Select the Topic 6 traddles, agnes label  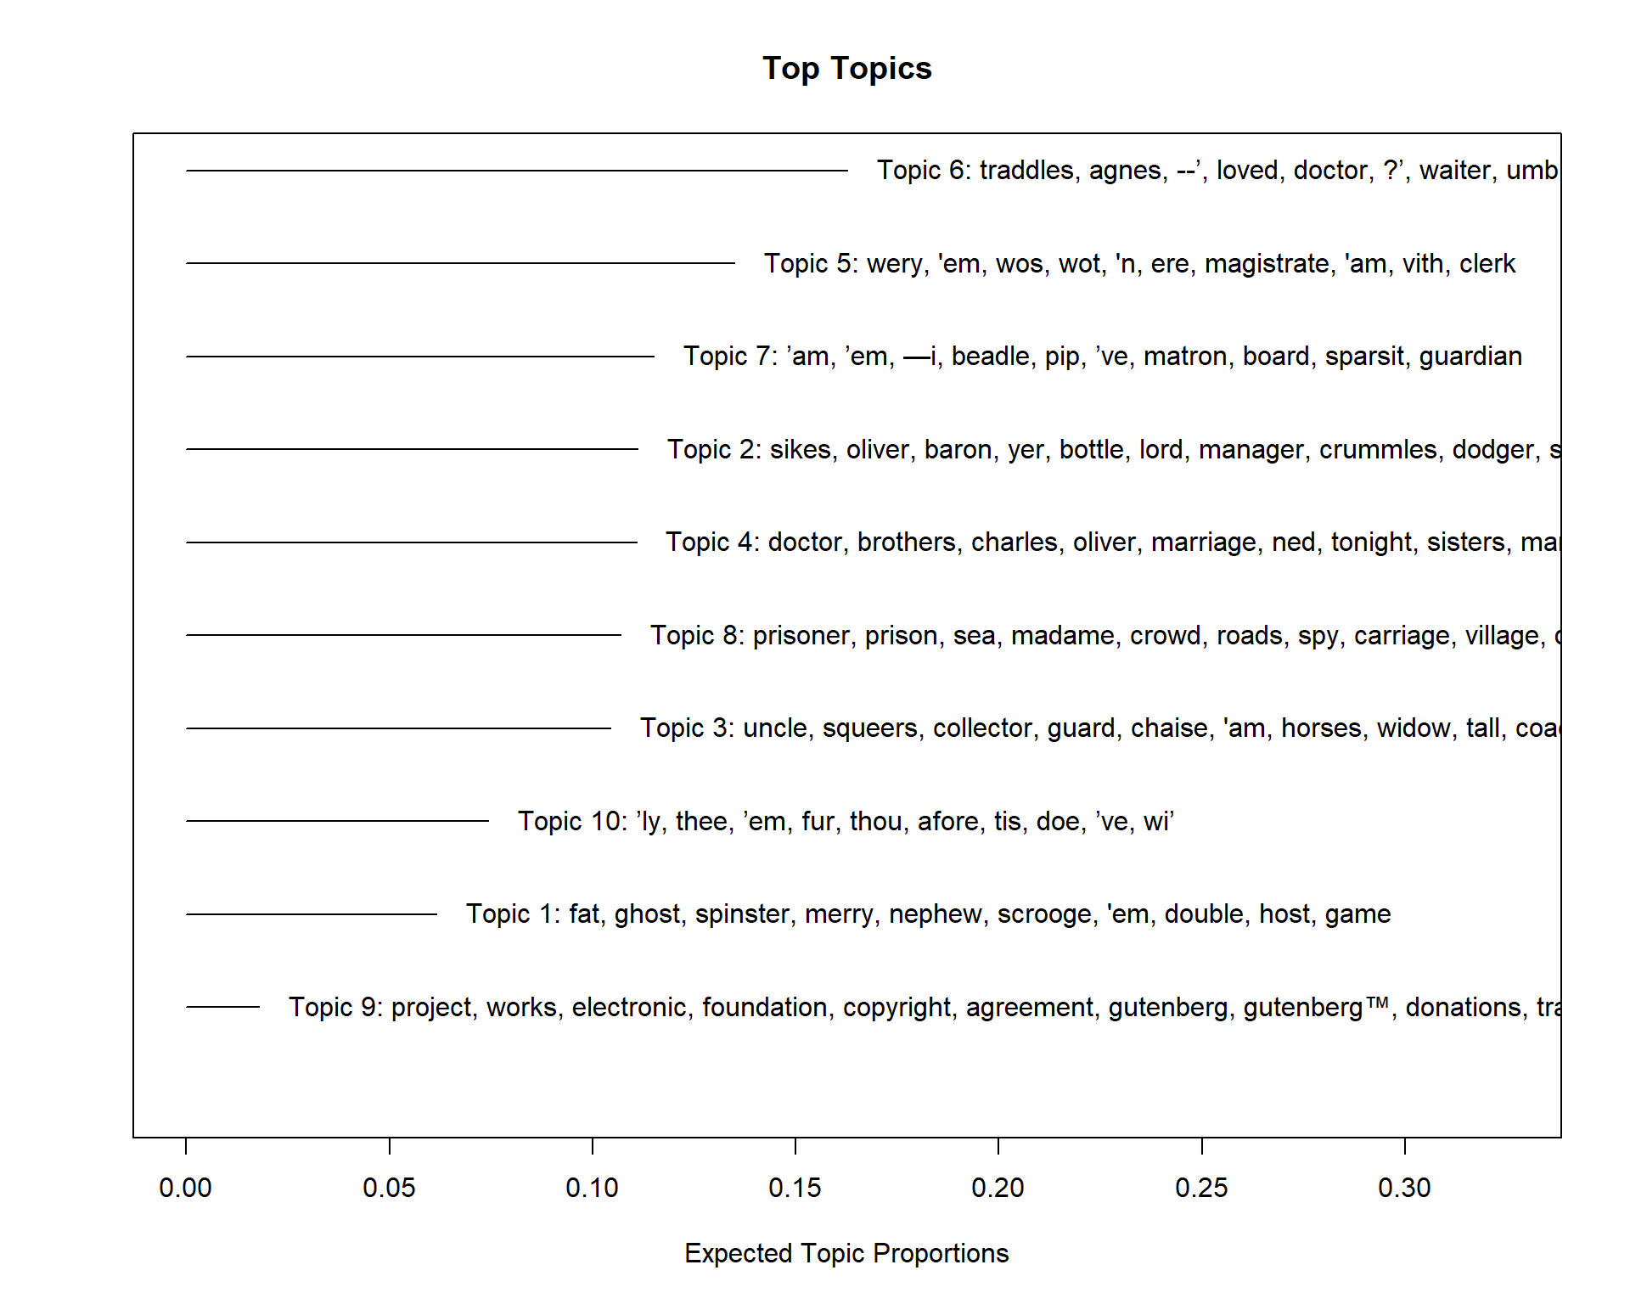pos(1217,171)
